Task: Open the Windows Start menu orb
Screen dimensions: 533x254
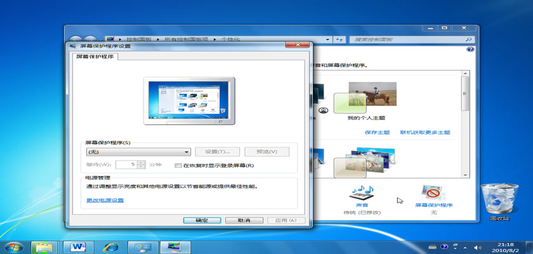Action: coord(14,246)
